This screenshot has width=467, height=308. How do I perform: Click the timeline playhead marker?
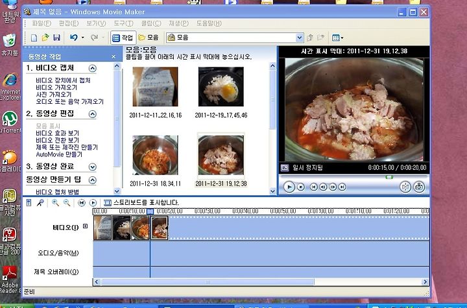150,211
